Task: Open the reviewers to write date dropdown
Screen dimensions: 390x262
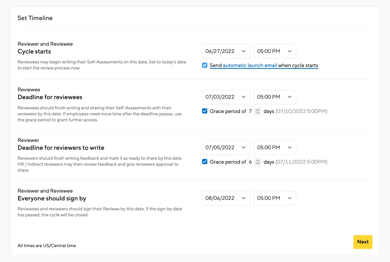Action: [x=226, y=148]
